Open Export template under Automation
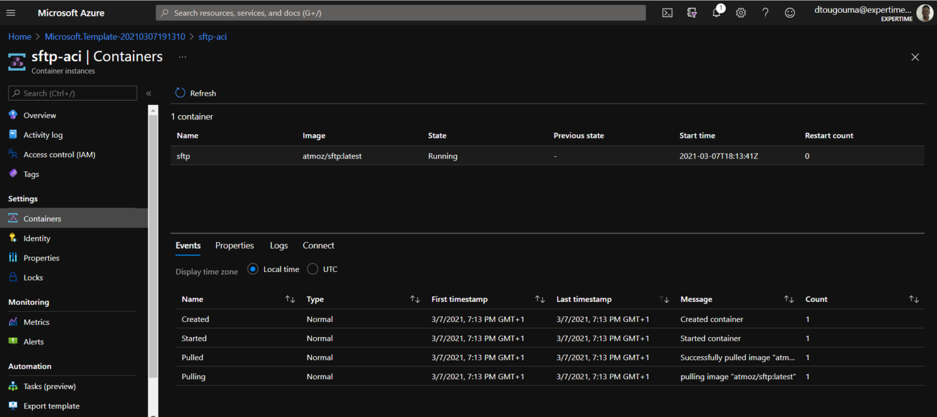The image size is (937, 417). tap(51, 405)
